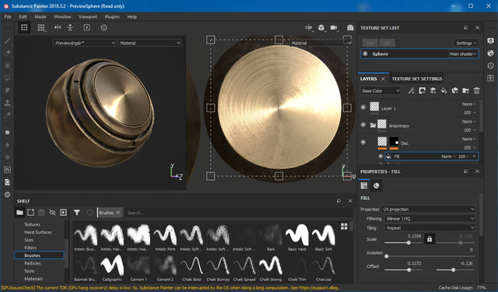This screenshot has height=292, width=498.
Task: Remove the Brushes filter tag
Action: click(x=118, y=213)
